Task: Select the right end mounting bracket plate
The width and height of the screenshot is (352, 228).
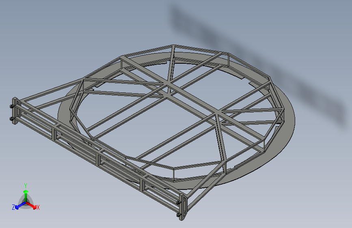Action: pyautogui.click(x=183, y=207)
